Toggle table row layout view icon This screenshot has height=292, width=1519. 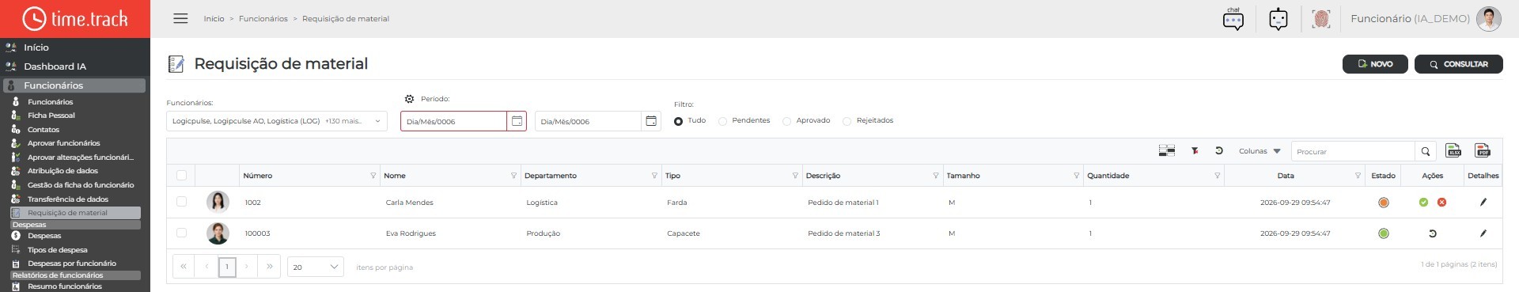coord(1166,150)
